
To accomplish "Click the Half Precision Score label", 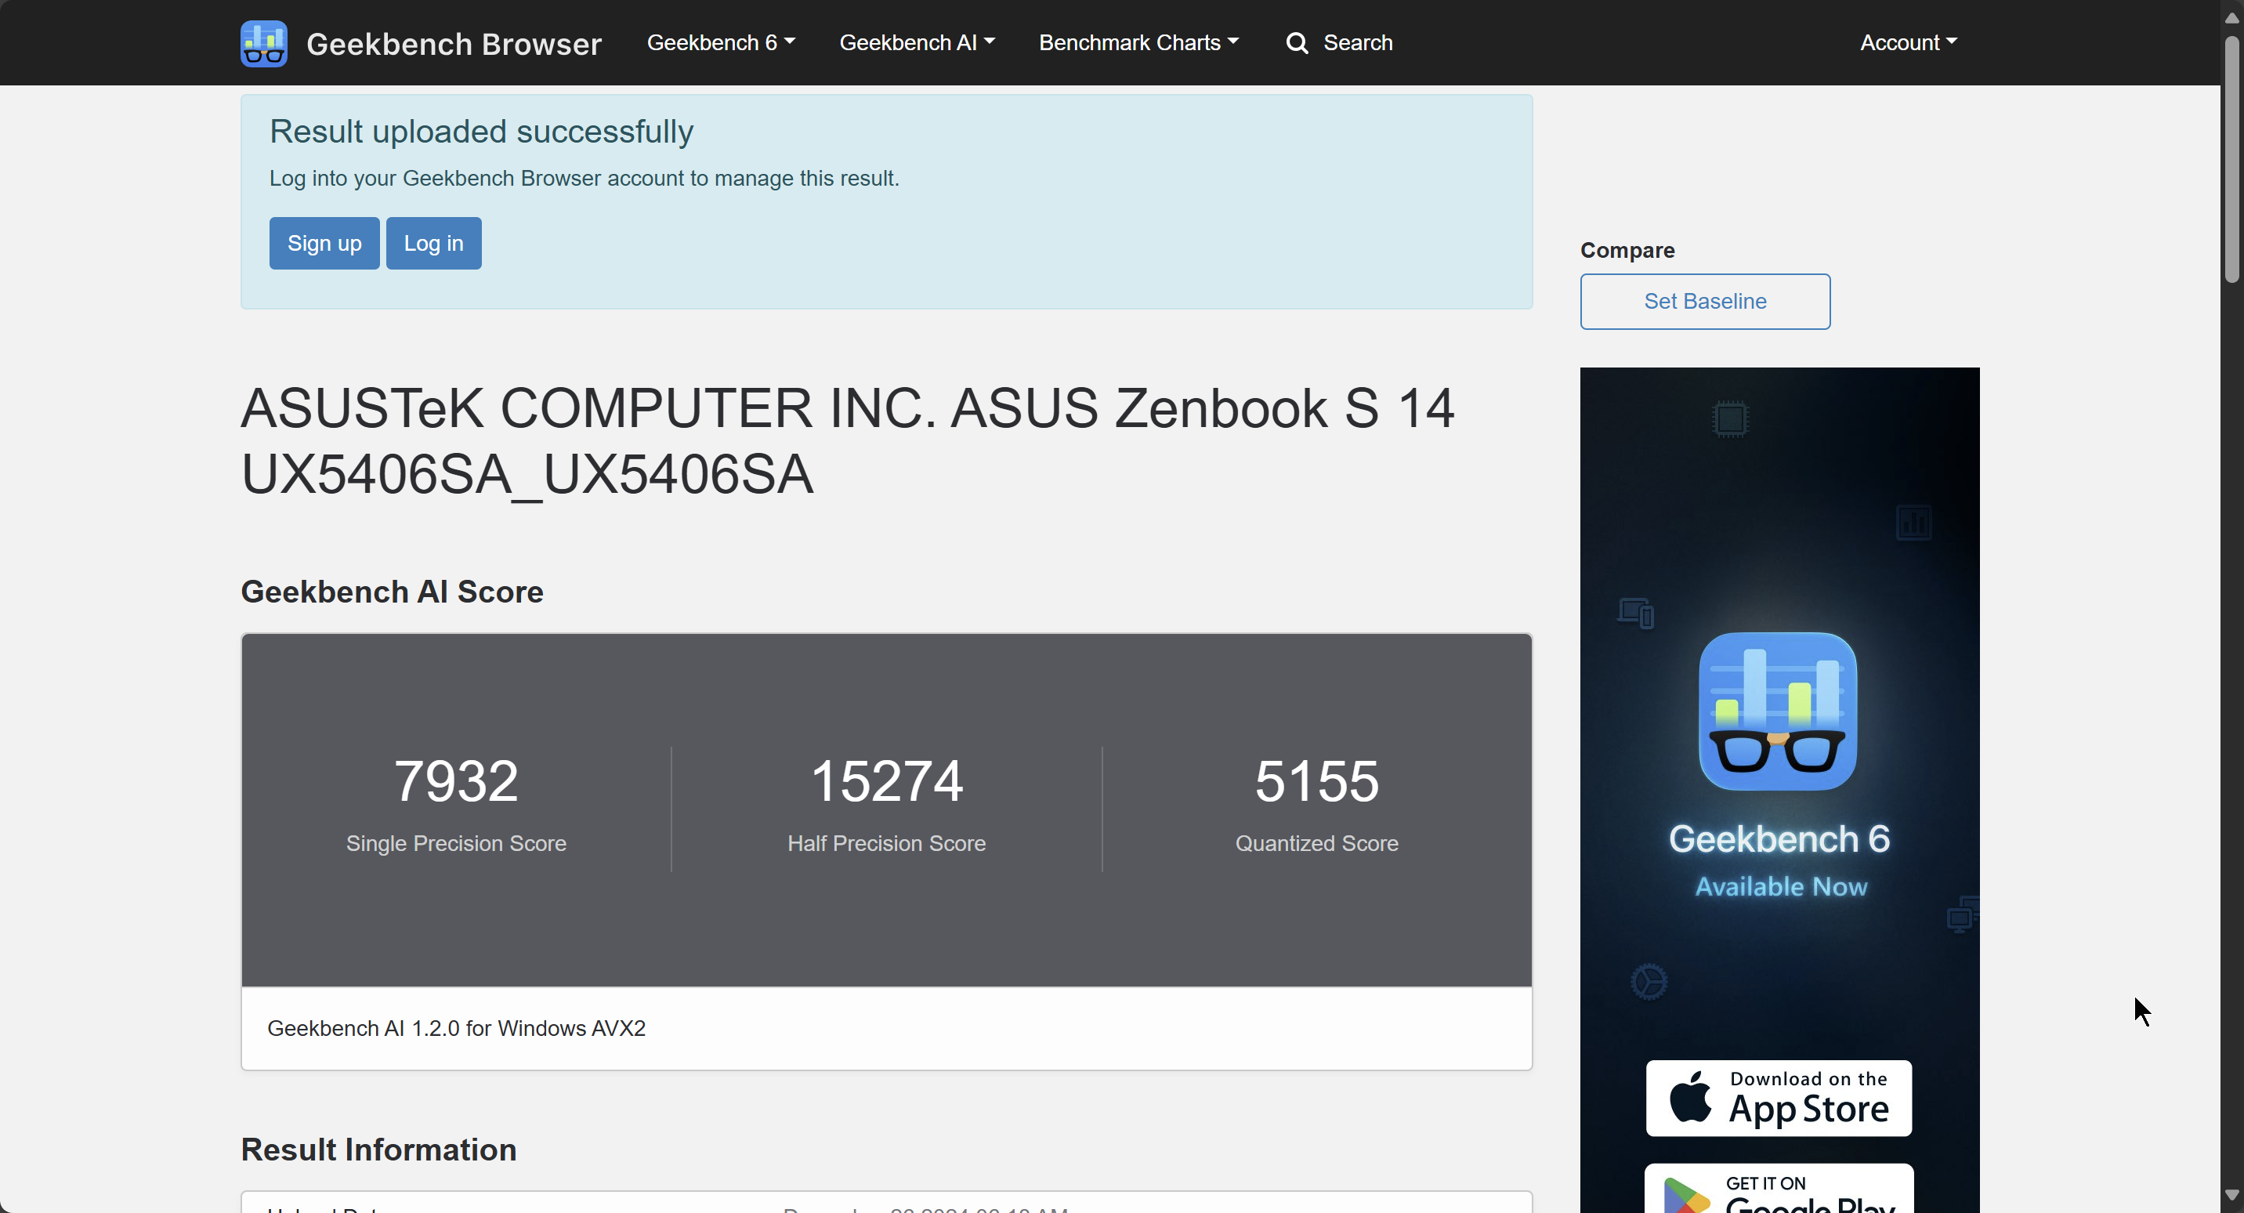I will (x=886, y=843).
